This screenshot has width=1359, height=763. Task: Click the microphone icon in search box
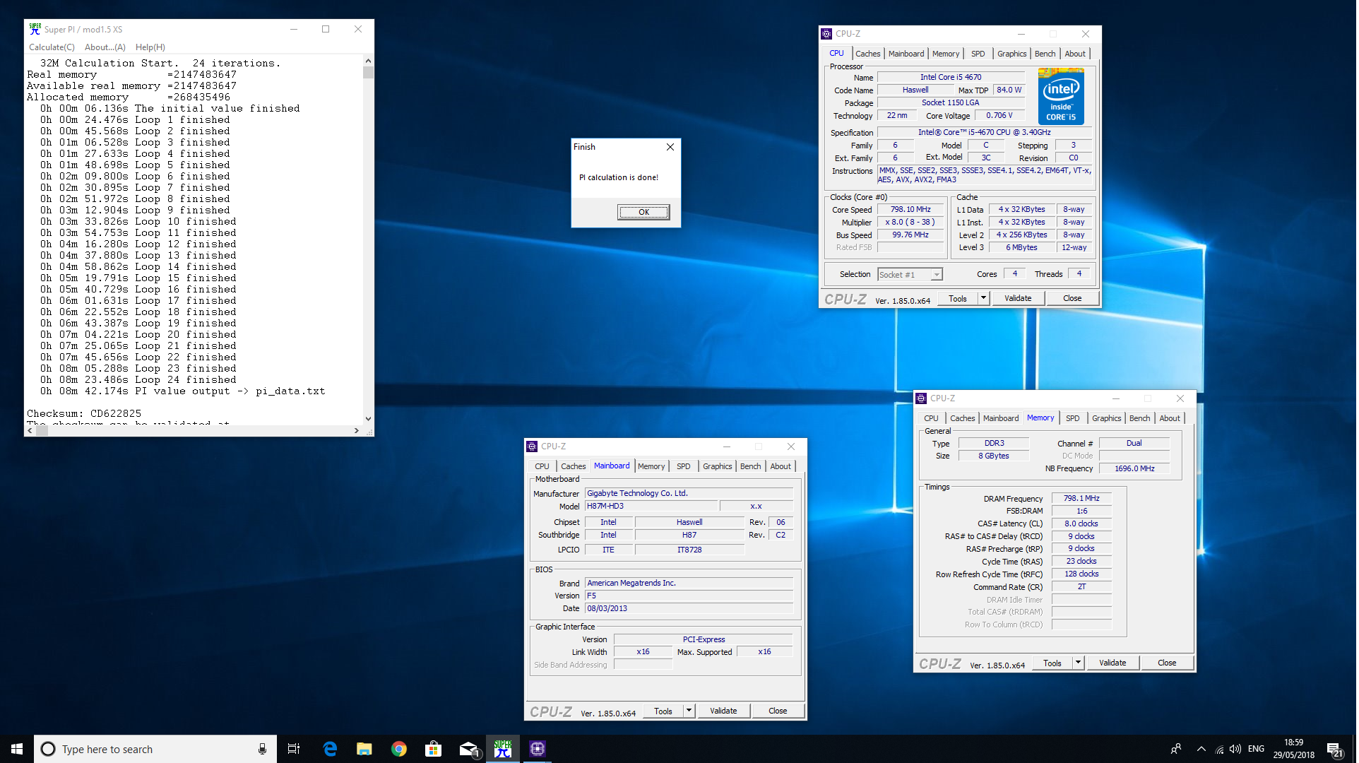click(262, 749)
